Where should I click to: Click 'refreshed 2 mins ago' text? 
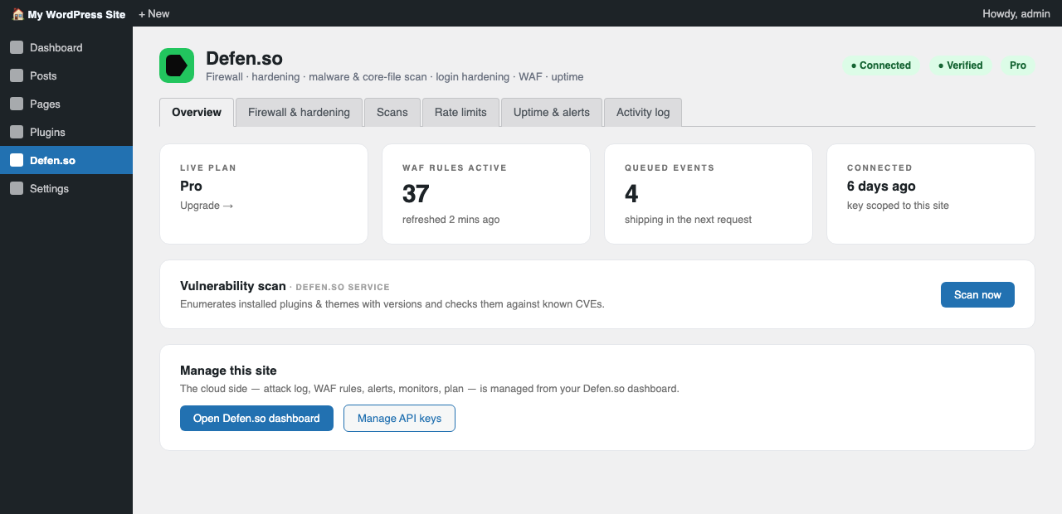click(451, 220)
